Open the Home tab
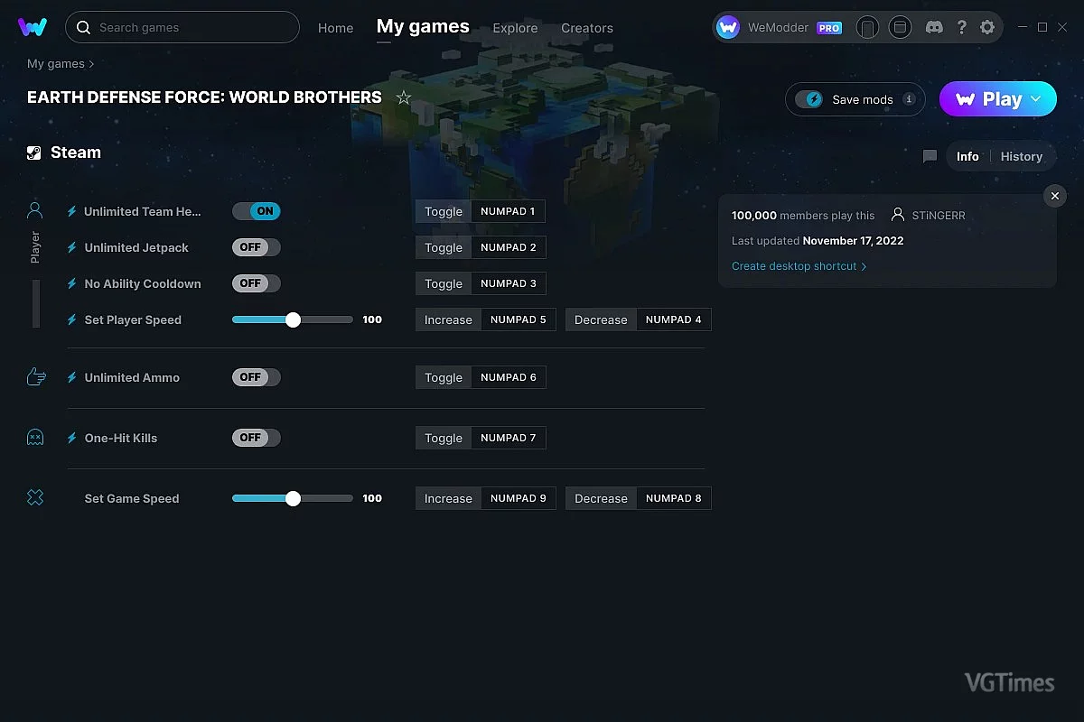The height and width of the screenshot is (722, 1084). click(x=335, y=28)
